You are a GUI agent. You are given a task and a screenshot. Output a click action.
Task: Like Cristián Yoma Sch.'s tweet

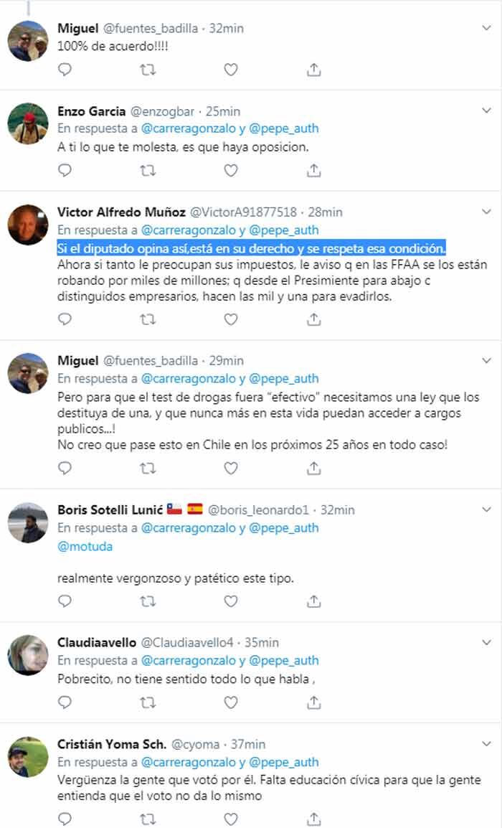click(x=230, y=819)
